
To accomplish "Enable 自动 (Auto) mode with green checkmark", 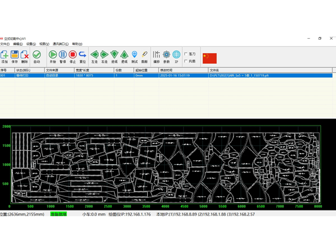I will coord(36,55).
